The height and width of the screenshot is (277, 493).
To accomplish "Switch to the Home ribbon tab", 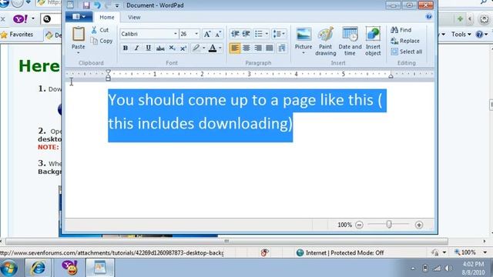I will (x=107, y=17).
